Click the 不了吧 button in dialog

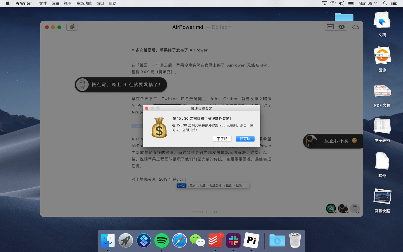pyautogui.click(x=222, y=139)
